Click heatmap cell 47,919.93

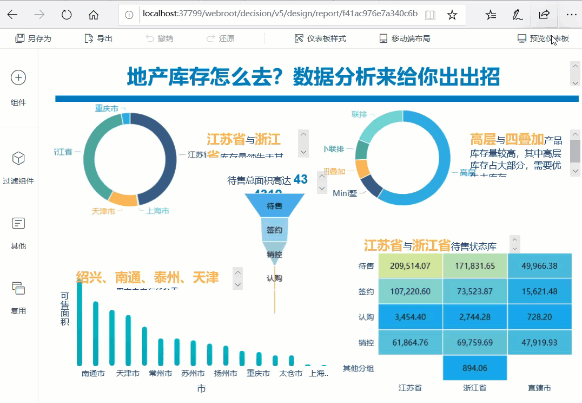click(539, 342)
